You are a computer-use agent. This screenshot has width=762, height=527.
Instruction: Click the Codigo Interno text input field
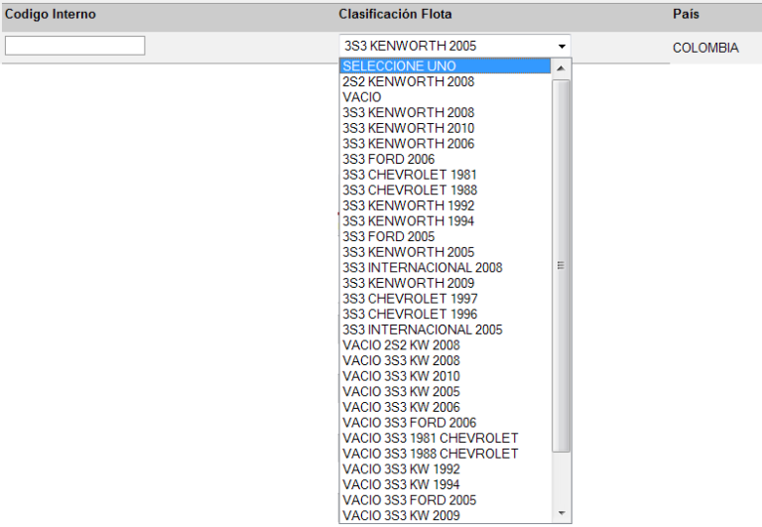(74, 46)
